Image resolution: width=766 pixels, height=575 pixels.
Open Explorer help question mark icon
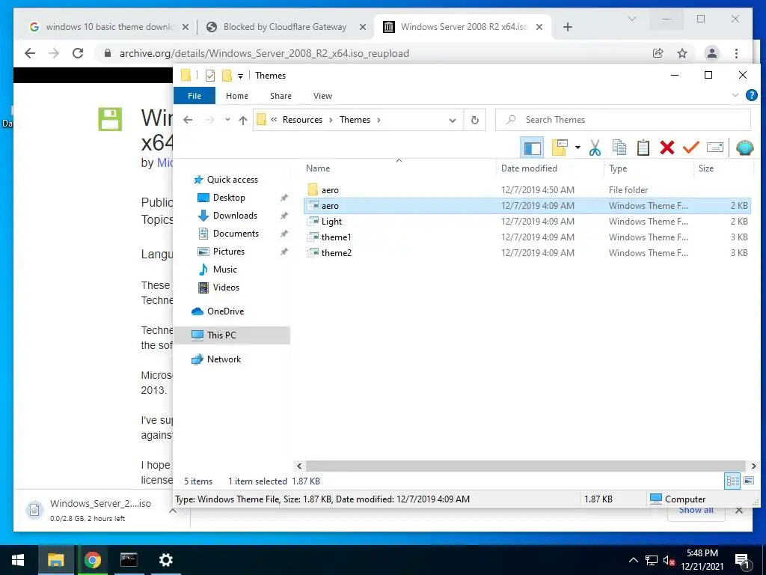[x=751, y=95]
